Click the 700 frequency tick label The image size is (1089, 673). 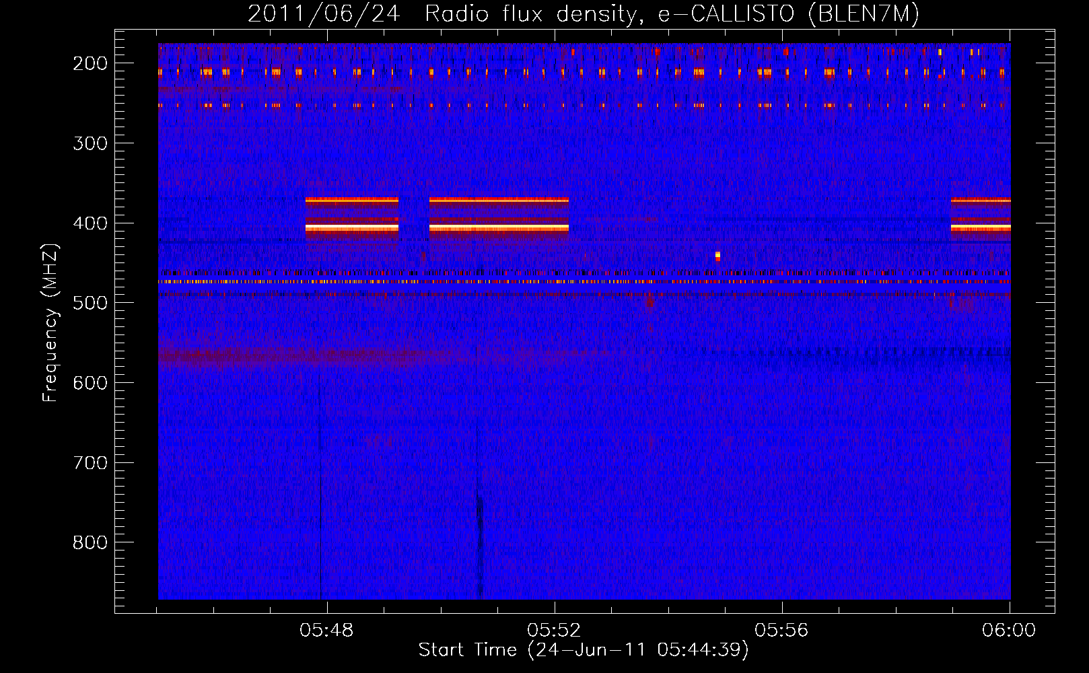[x=90, y=463]
